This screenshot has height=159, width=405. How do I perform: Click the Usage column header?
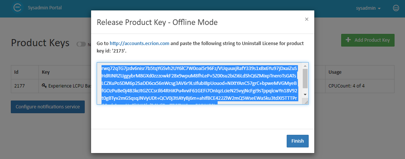[335, 72]
